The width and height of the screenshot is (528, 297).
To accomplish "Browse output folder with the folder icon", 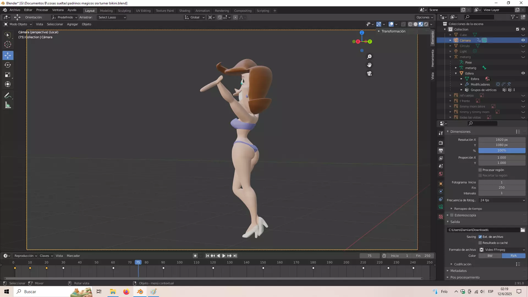I will [x=523, y=230].
